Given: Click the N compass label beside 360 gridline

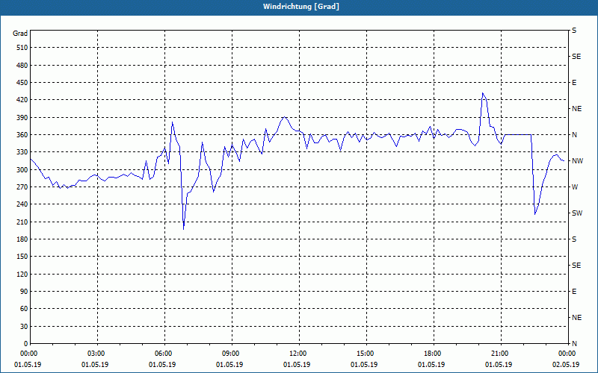Looking at the screenshot, I should (574, 135).
